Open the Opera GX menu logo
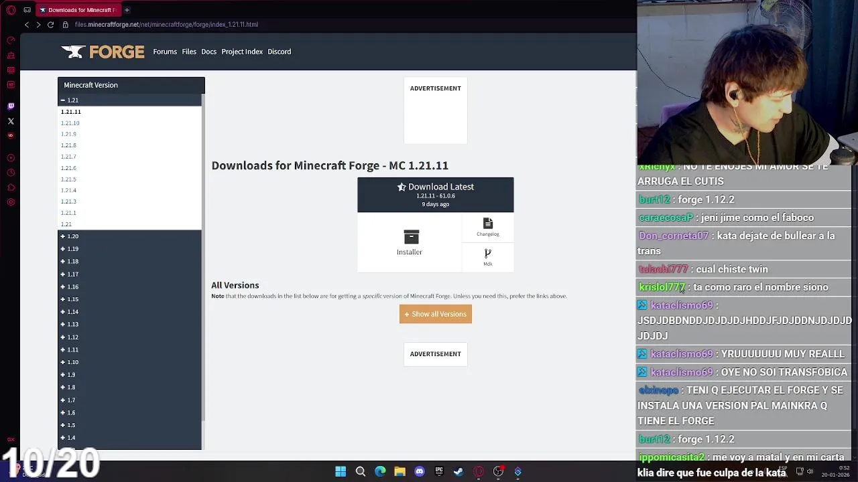Image resolution: width=858 pixels, height=482 pixels. coord(11,10)
